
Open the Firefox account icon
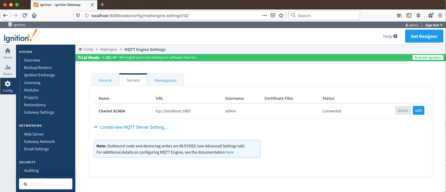click(x=418, y=15)
